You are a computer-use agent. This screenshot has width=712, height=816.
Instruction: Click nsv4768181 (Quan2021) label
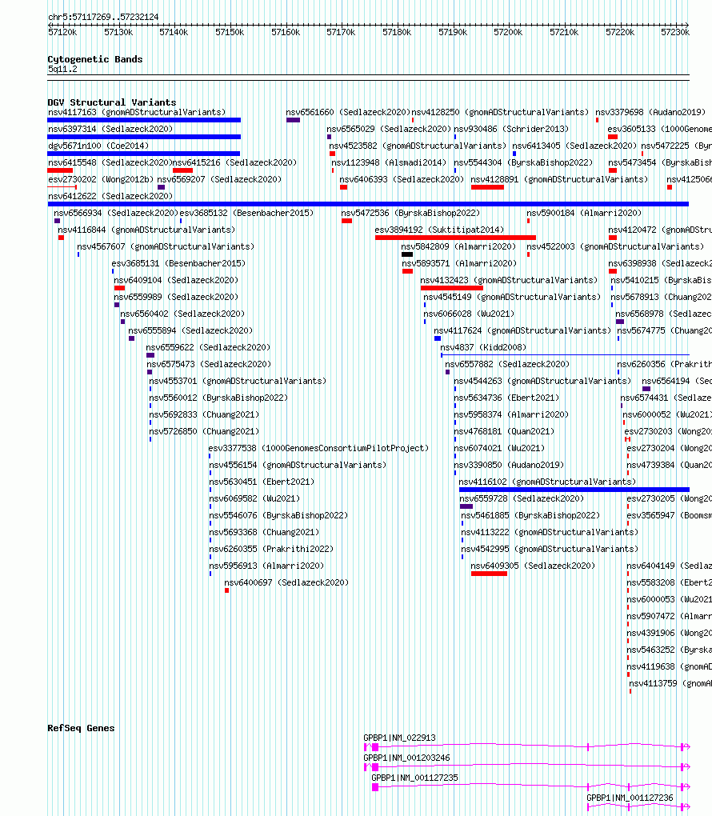504,431
